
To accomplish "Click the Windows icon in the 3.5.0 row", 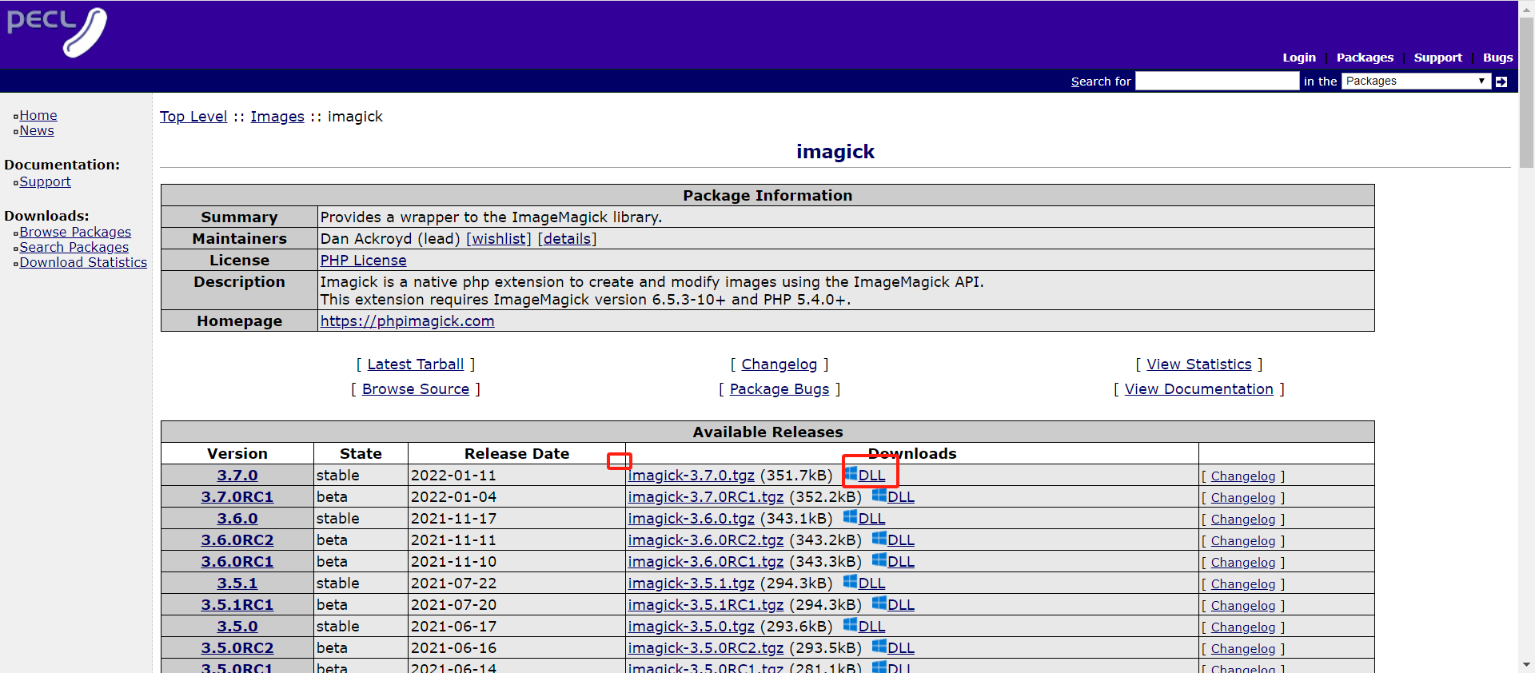I will coord(851,625).
